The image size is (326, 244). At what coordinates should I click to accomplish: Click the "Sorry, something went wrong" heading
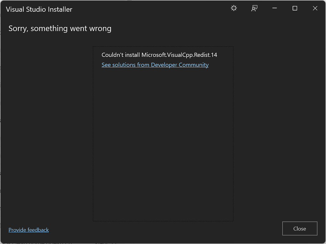pos(60,28)
